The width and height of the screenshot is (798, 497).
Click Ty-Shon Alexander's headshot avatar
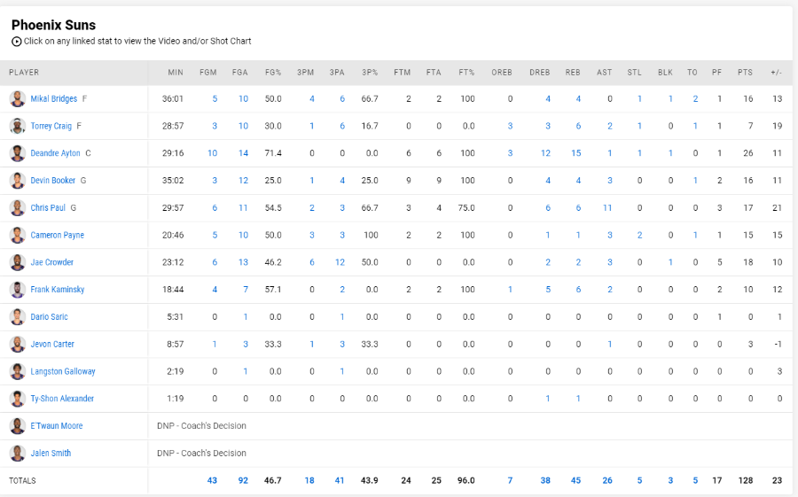click(18, 399)
